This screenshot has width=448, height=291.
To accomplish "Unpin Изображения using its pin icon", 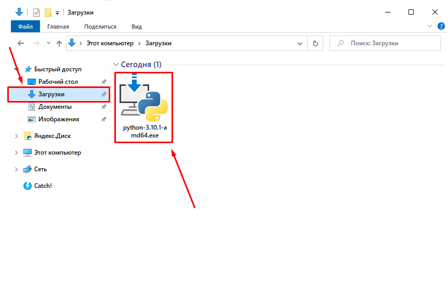I will (104, 119).
